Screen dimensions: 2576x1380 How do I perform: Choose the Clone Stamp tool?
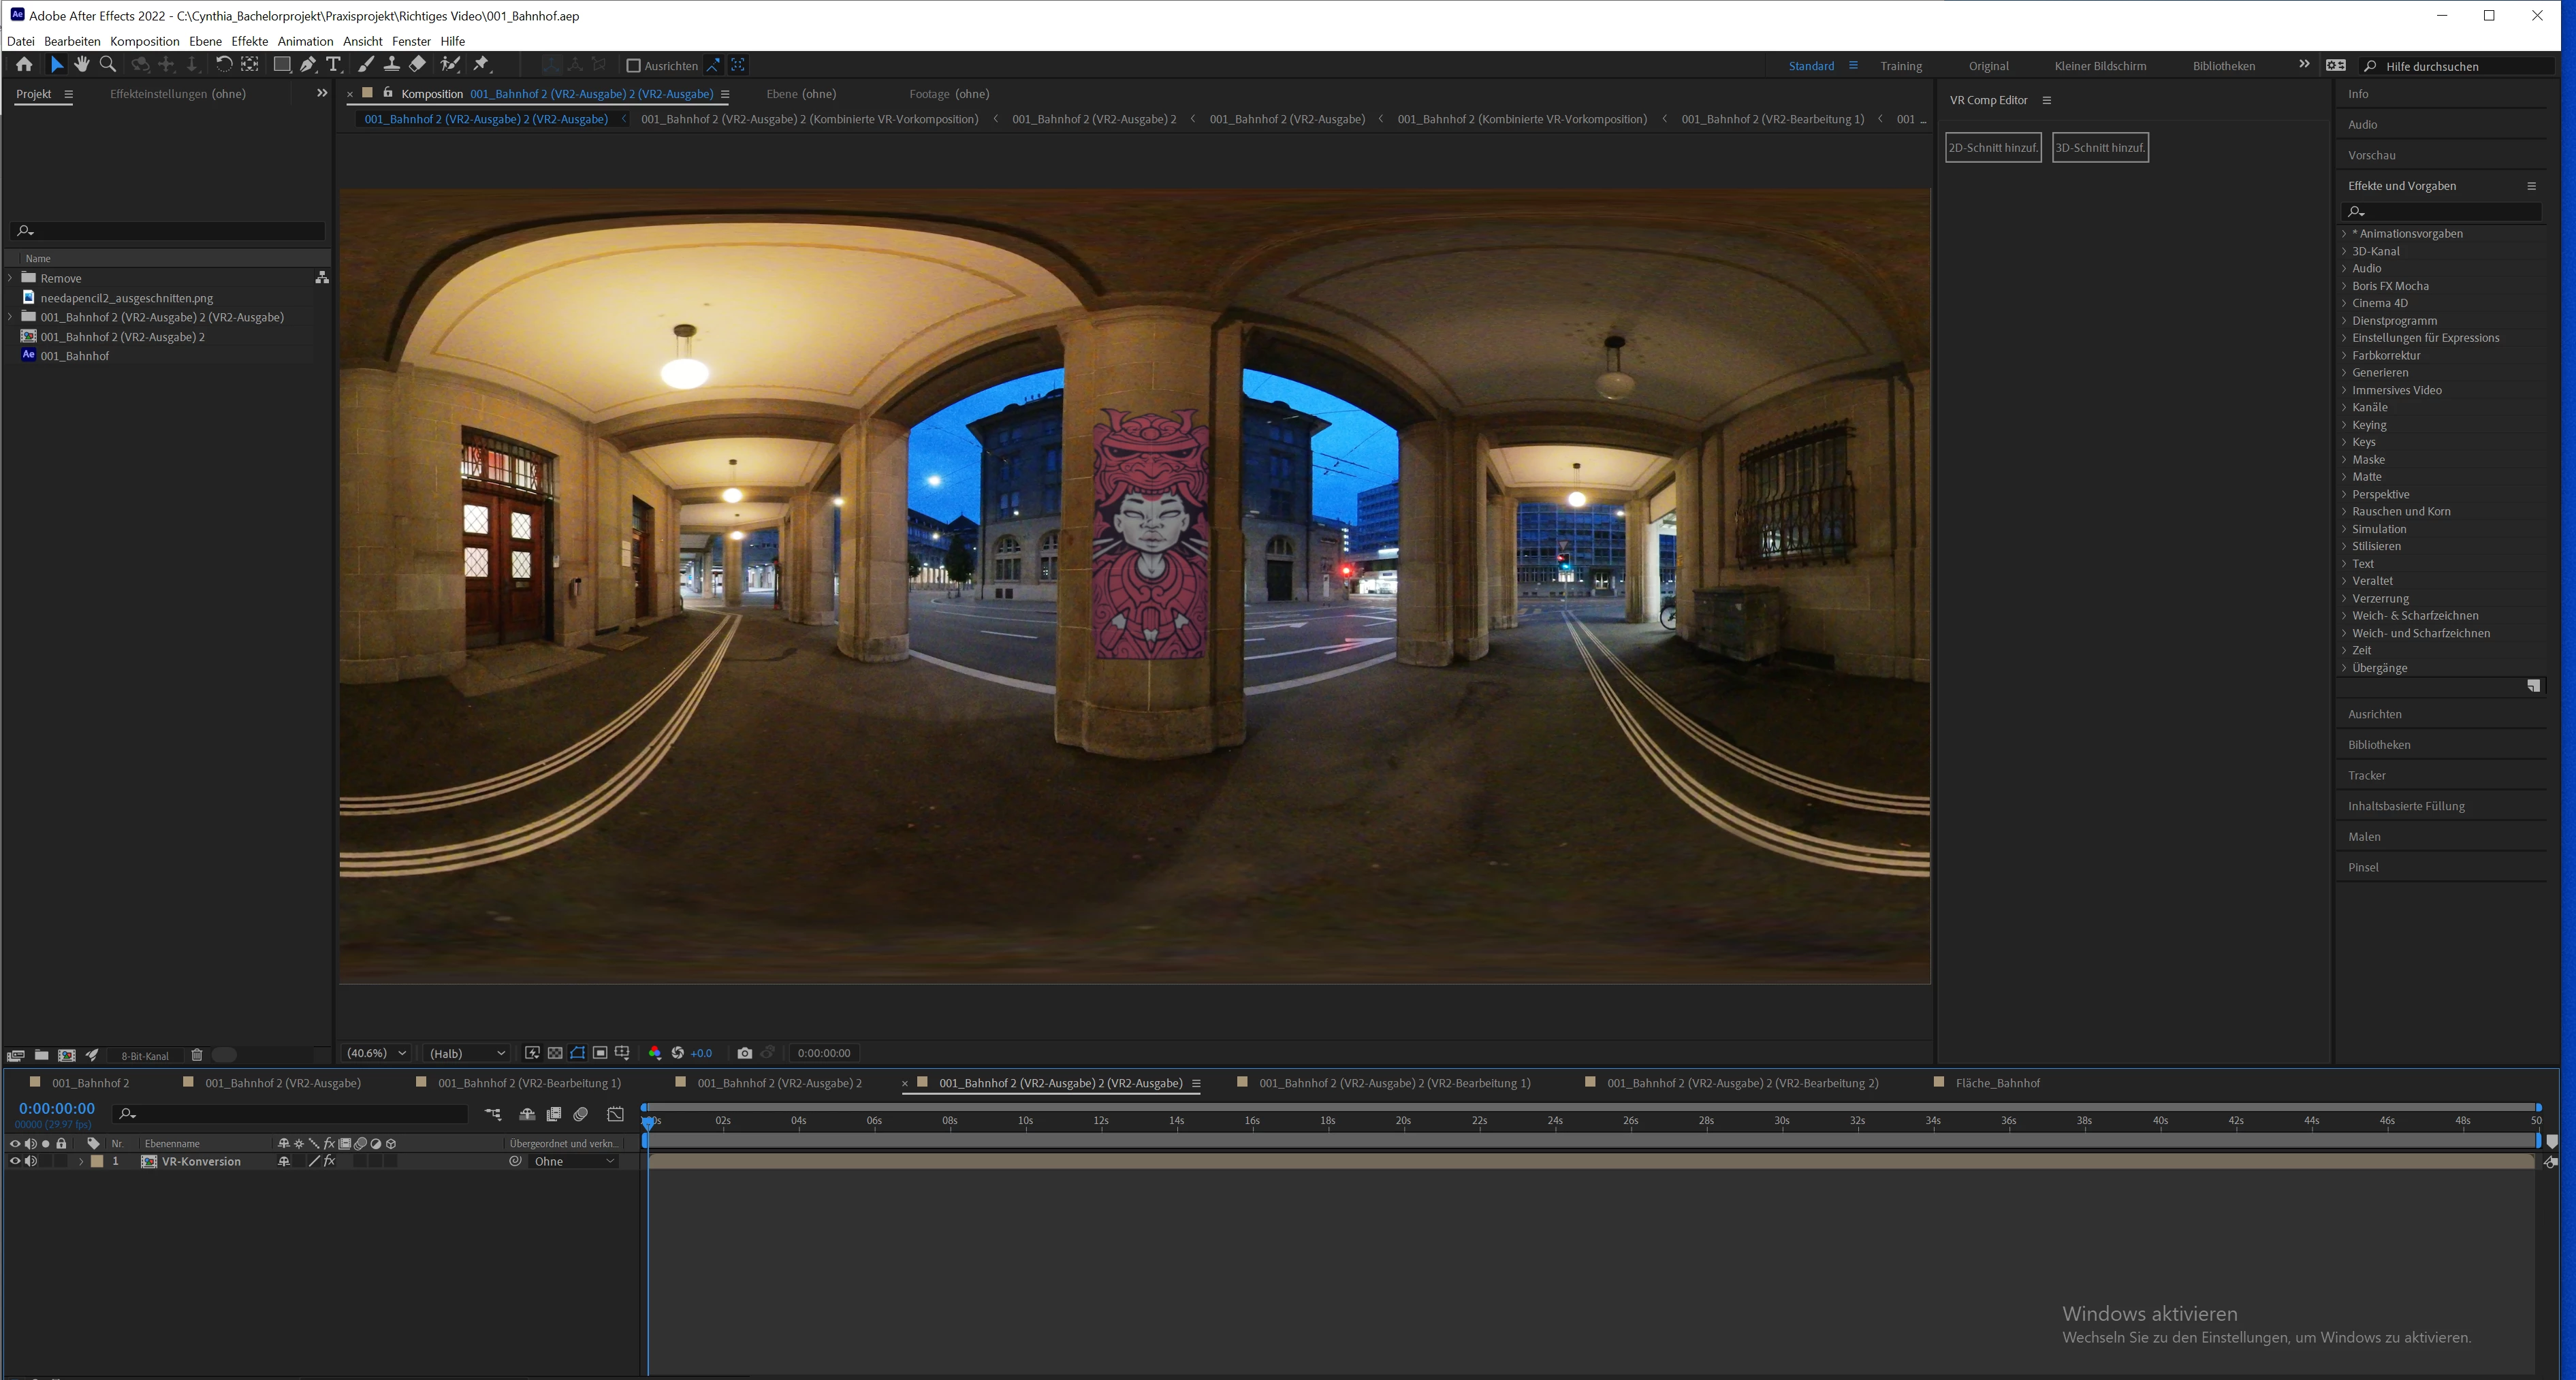tap(391, 65)
